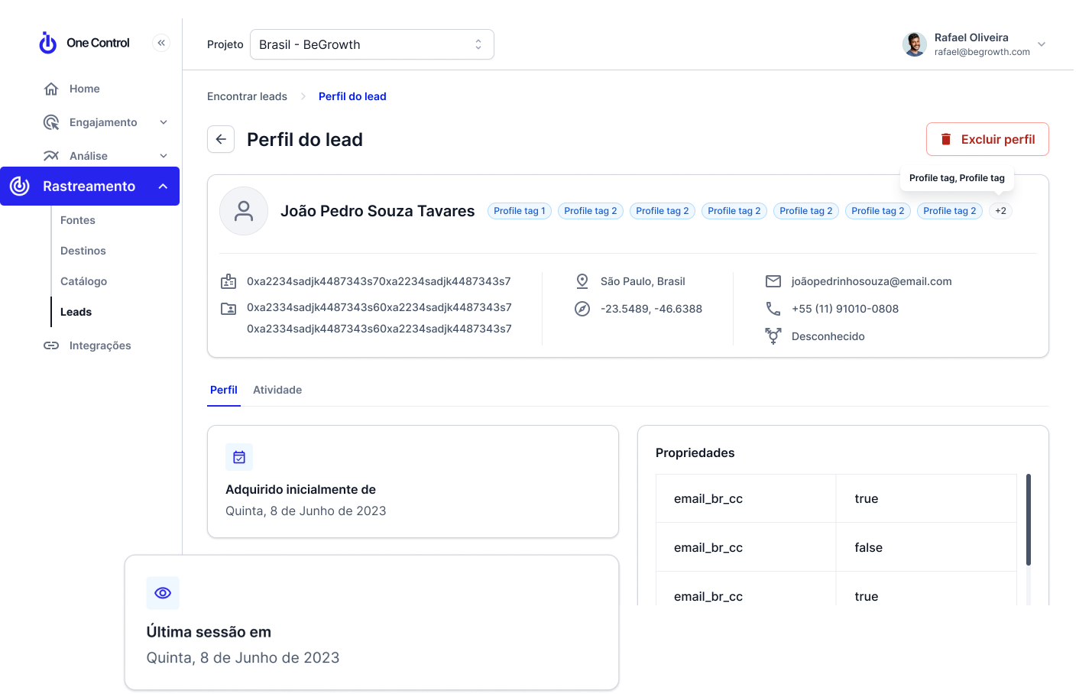Click the email envelope icon
The height and width of the screenshot is (694, 1092).
pos(773,281)
